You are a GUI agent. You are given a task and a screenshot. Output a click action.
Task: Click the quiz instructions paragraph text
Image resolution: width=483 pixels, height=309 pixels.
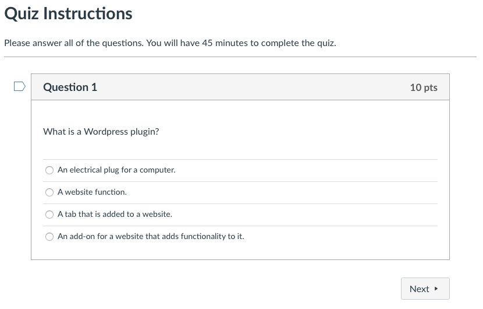(x=170, y=43)
